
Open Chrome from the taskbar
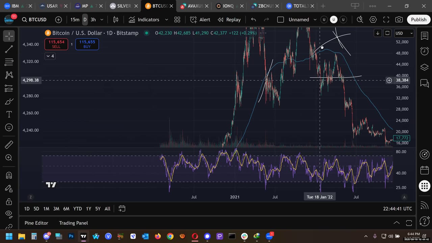coord(170,236)
